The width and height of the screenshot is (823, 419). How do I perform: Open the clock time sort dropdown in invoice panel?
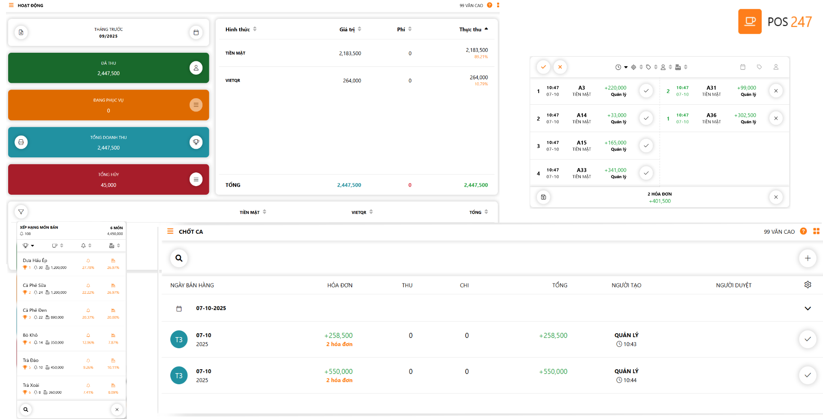pyautogui.click(x=621, y=67)
